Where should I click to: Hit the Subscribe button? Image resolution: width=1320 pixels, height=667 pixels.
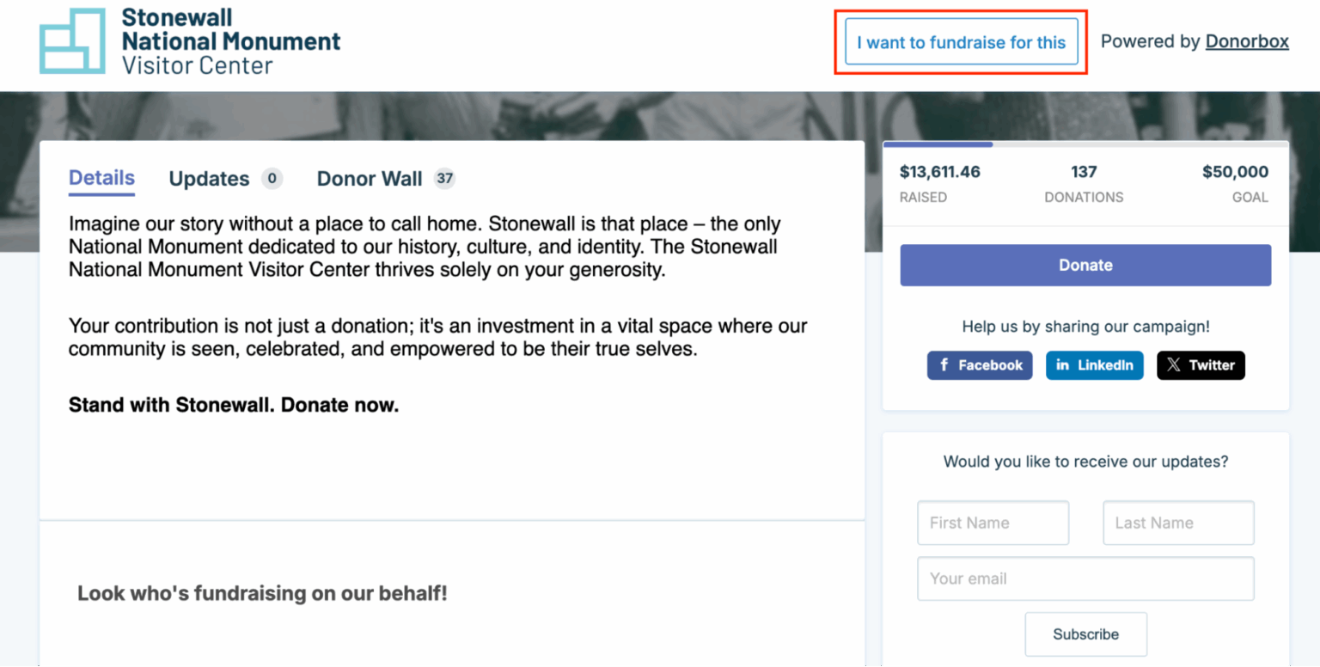[1085, 634]
